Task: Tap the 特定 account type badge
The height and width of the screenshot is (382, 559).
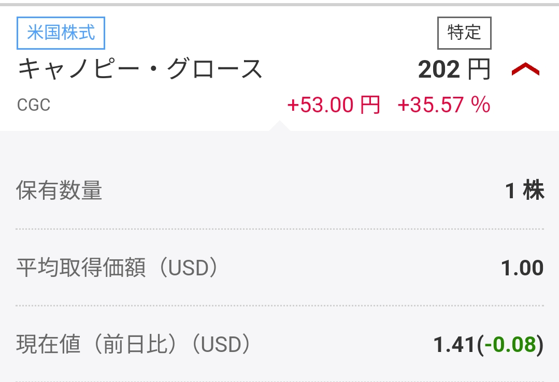Action: click(x=464, y=33)
